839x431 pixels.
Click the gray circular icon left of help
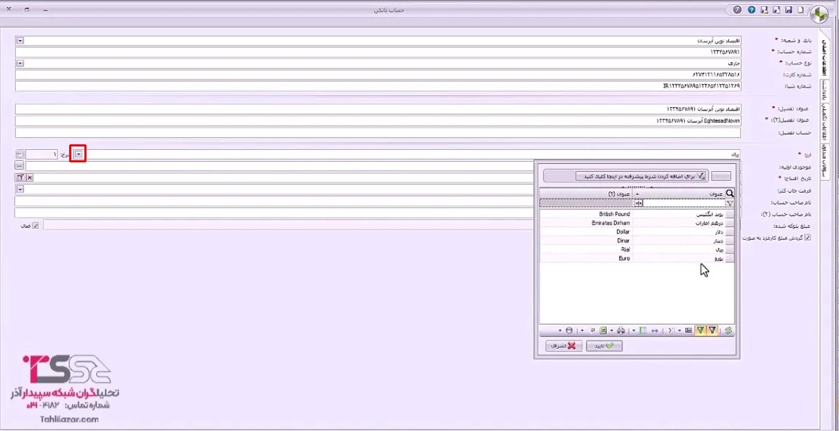(737, 10)
